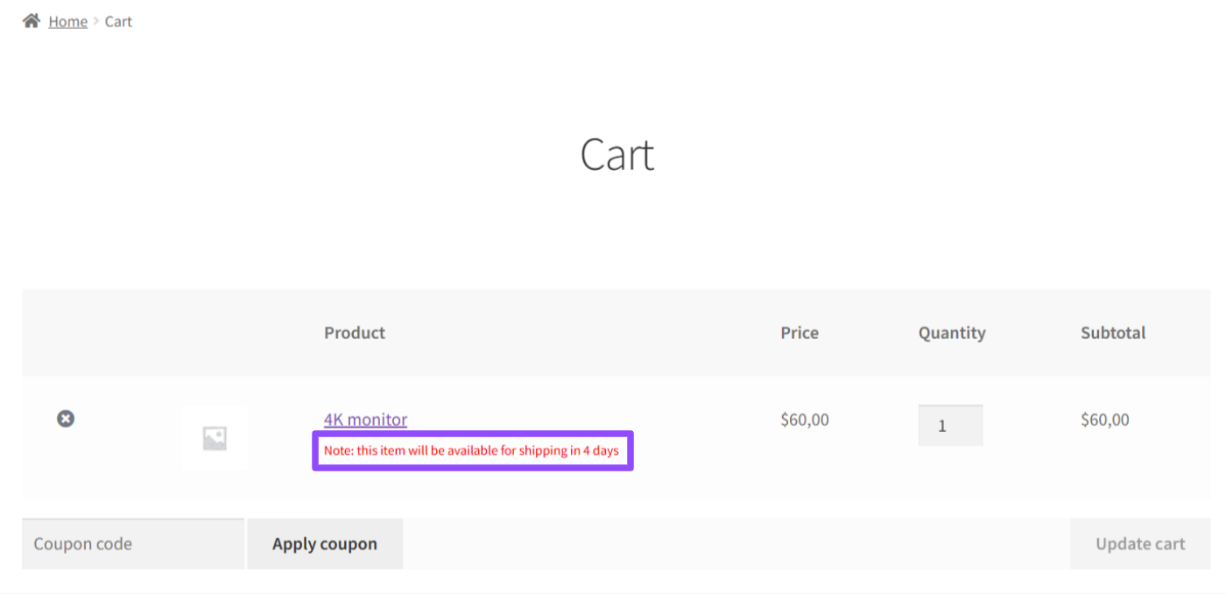
Task: Click inside the Coupon code field
Action: 133,543
